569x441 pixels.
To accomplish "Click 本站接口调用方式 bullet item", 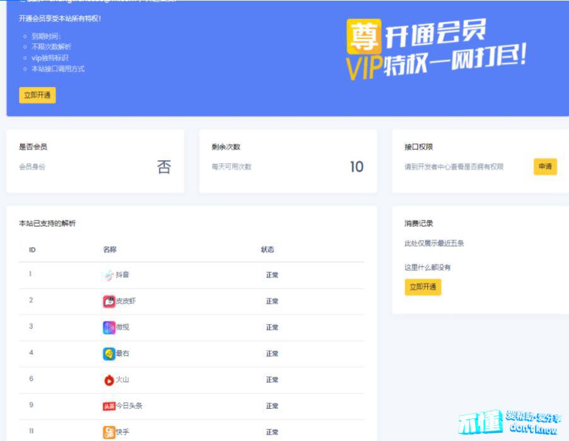I will pos(58,69).
